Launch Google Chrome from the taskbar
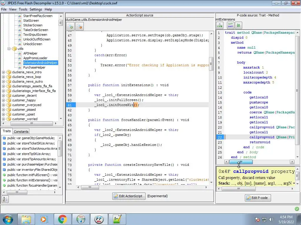301x225 pixels. point(62,219)
